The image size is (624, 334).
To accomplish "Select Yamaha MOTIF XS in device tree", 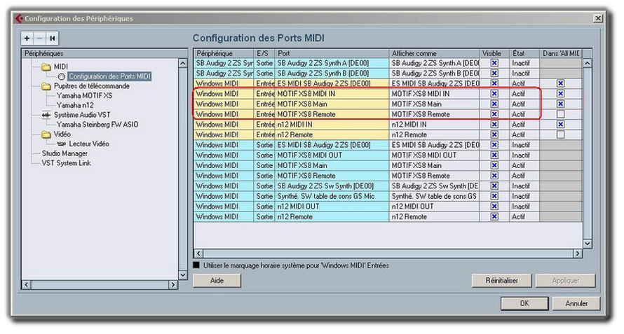I will [x=83, y=95].
